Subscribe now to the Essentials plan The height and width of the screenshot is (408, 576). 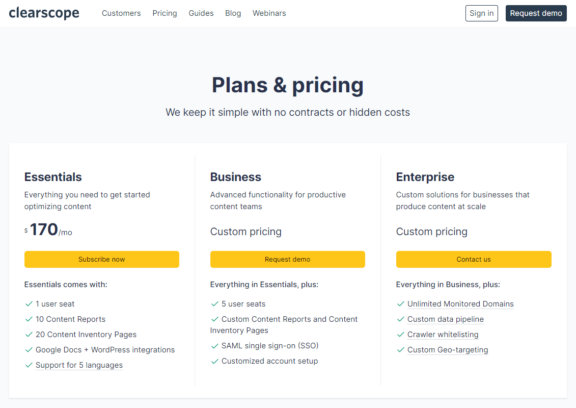point(102,259)
